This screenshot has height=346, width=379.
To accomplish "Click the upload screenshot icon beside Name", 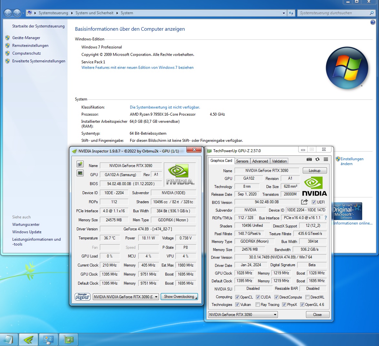I will (x=80, y=164).
